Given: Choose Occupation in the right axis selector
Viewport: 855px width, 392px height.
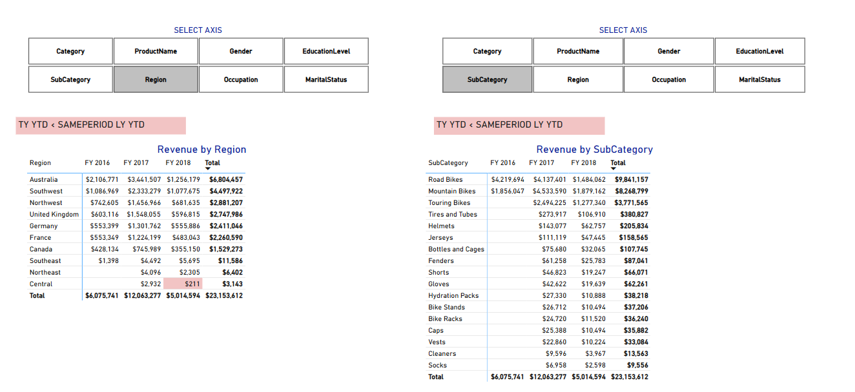Looking at the screenshot, I should pos(669,79).
